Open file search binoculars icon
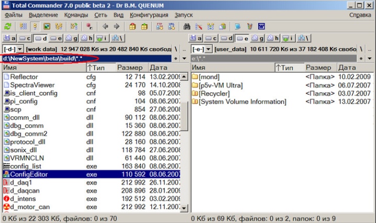The height and width of the screenshot is (223, 376). pos(187,26)
